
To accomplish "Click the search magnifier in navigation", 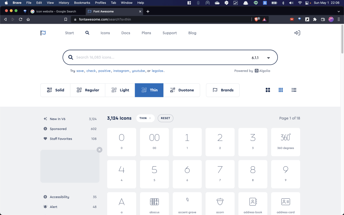I will coord(87,33).
